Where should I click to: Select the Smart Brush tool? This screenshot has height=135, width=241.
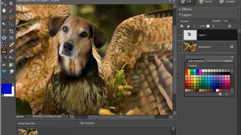(x=11, y=58)
